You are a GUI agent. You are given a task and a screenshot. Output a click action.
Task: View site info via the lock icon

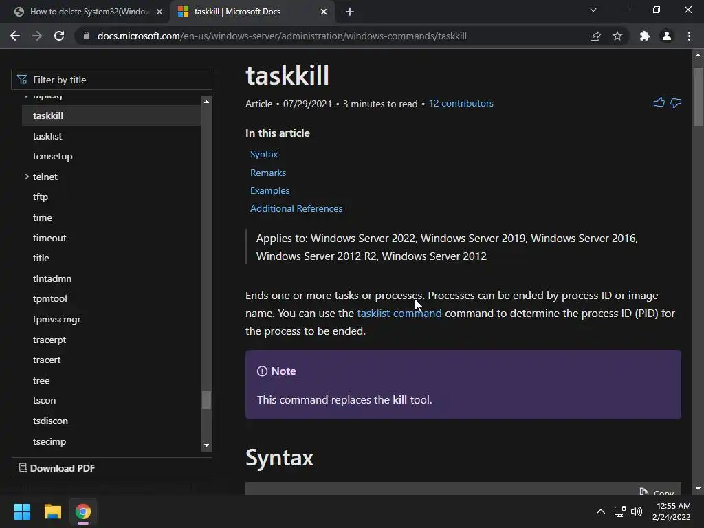86,36
